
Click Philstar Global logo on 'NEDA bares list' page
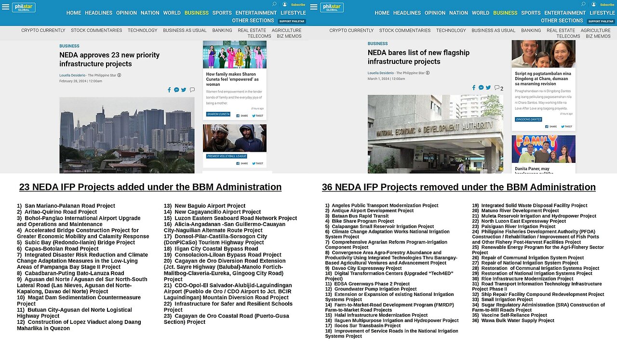[332, 7]
